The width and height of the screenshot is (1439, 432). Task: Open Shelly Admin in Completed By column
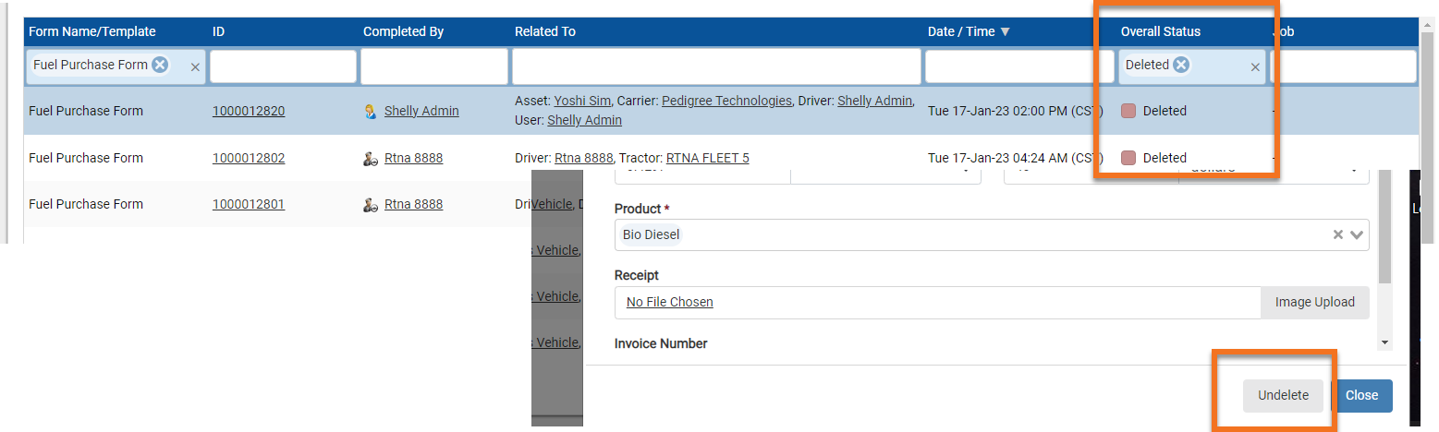coord(421,111)
